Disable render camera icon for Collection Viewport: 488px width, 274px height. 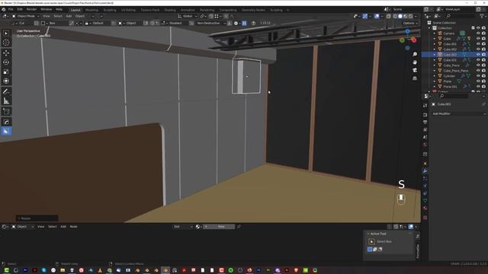483,28
